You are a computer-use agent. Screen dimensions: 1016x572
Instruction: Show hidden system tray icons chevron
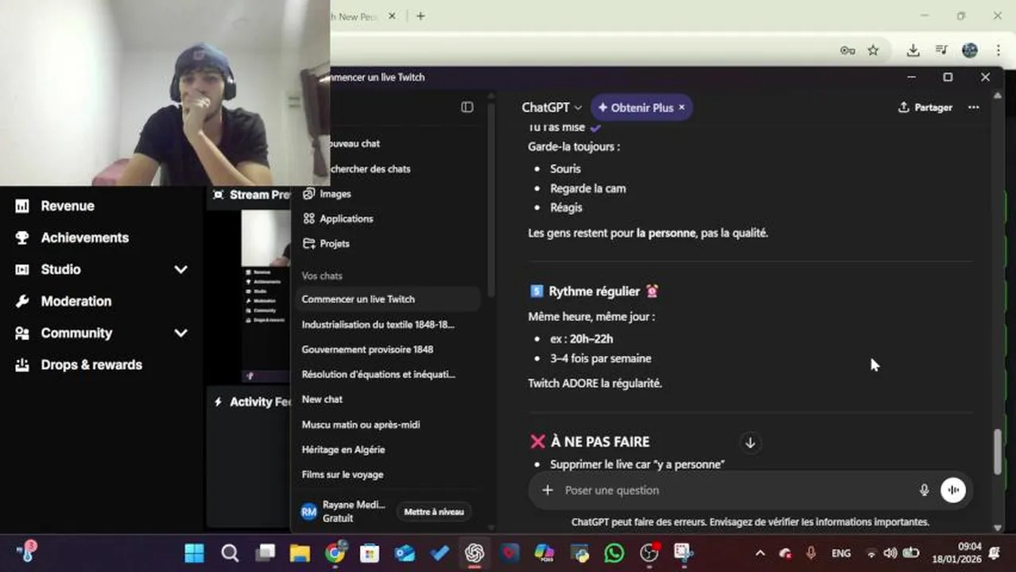(x=760, y=553)
